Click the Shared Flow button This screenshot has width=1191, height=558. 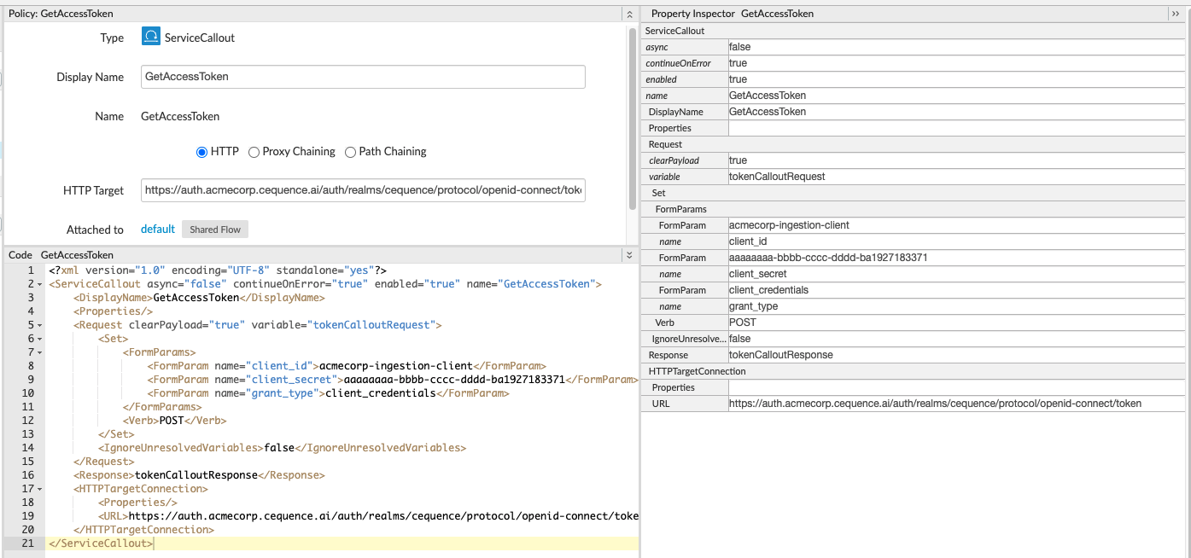click(215, 230)
